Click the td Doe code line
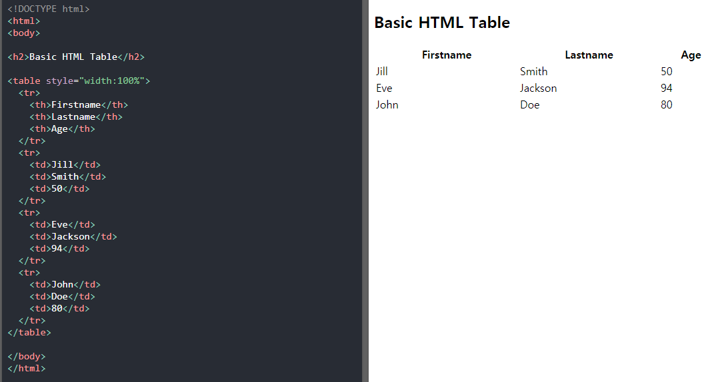The width and height of the screenshot is (714, 382). (x=63, y=297)
